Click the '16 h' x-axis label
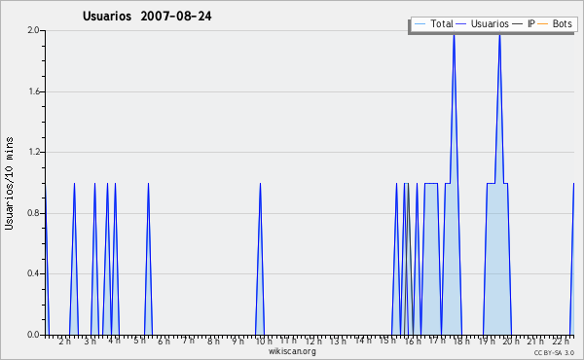 point(413,341)
